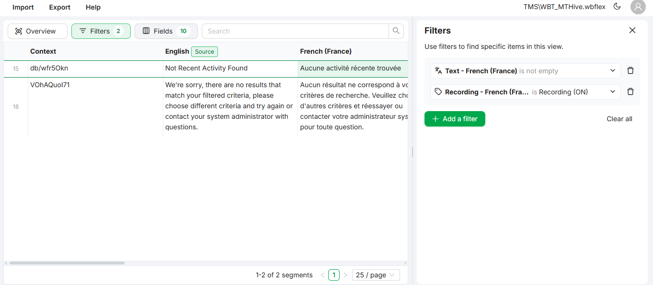Open the Fields column selector
This screenshot has width=653, height=285.
[166, 31]
